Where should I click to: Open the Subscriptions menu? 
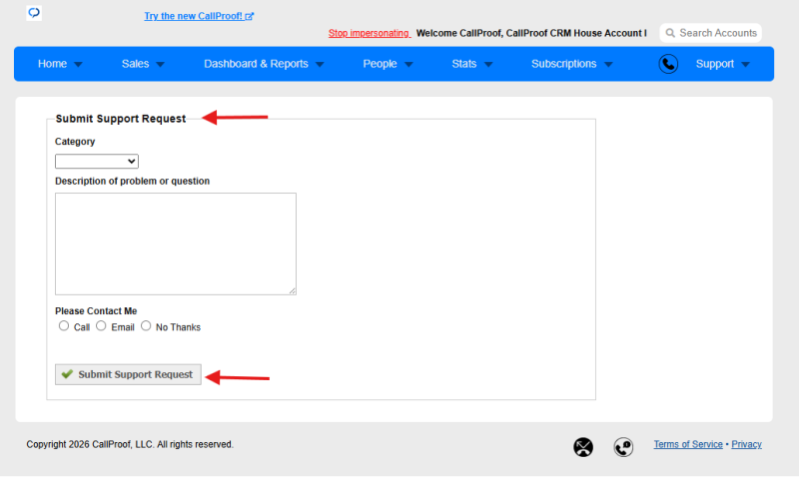click(563, 64)
